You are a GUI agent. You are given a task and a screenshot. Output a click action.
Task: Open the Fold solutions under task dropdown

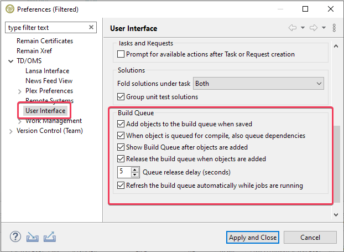pos(258,84)
